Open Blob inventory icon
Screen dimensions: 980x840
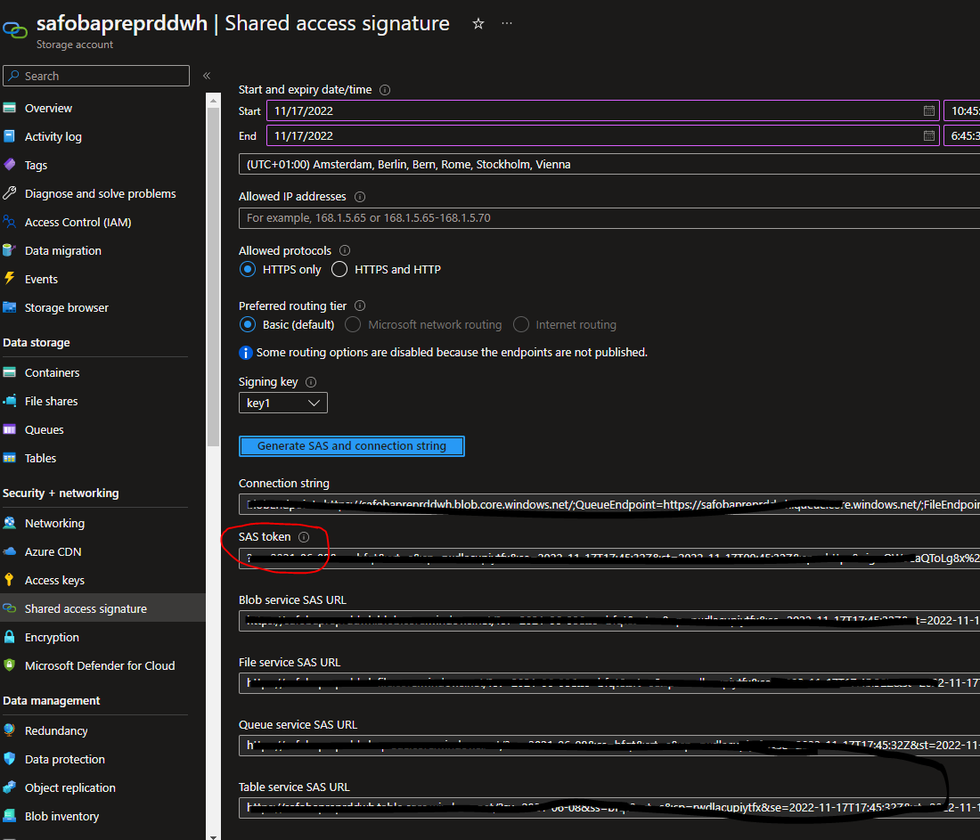pos(10,816)
